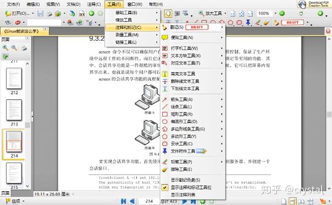This screenshot has width=332, height=205.
Task: Click the red DRAFT stamp button in toolbar
Action: (293, 23)
